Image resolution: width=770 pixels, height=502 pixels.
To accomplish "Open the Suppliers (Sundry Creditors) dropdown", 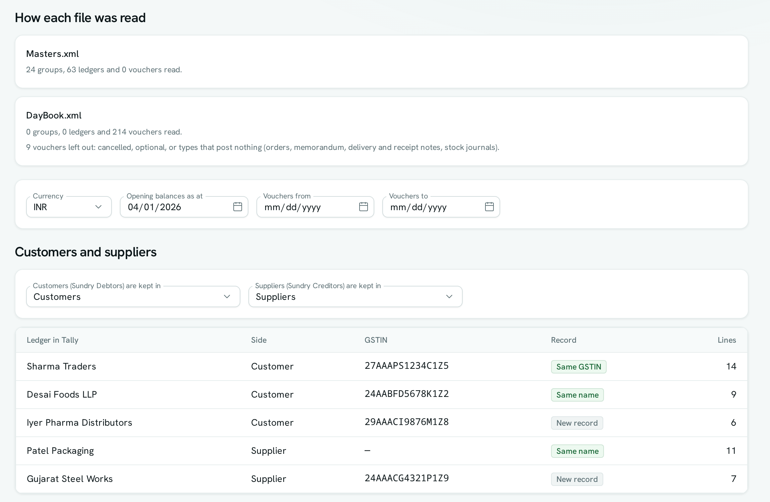I will pyautogui.click(x=356, y=297).
